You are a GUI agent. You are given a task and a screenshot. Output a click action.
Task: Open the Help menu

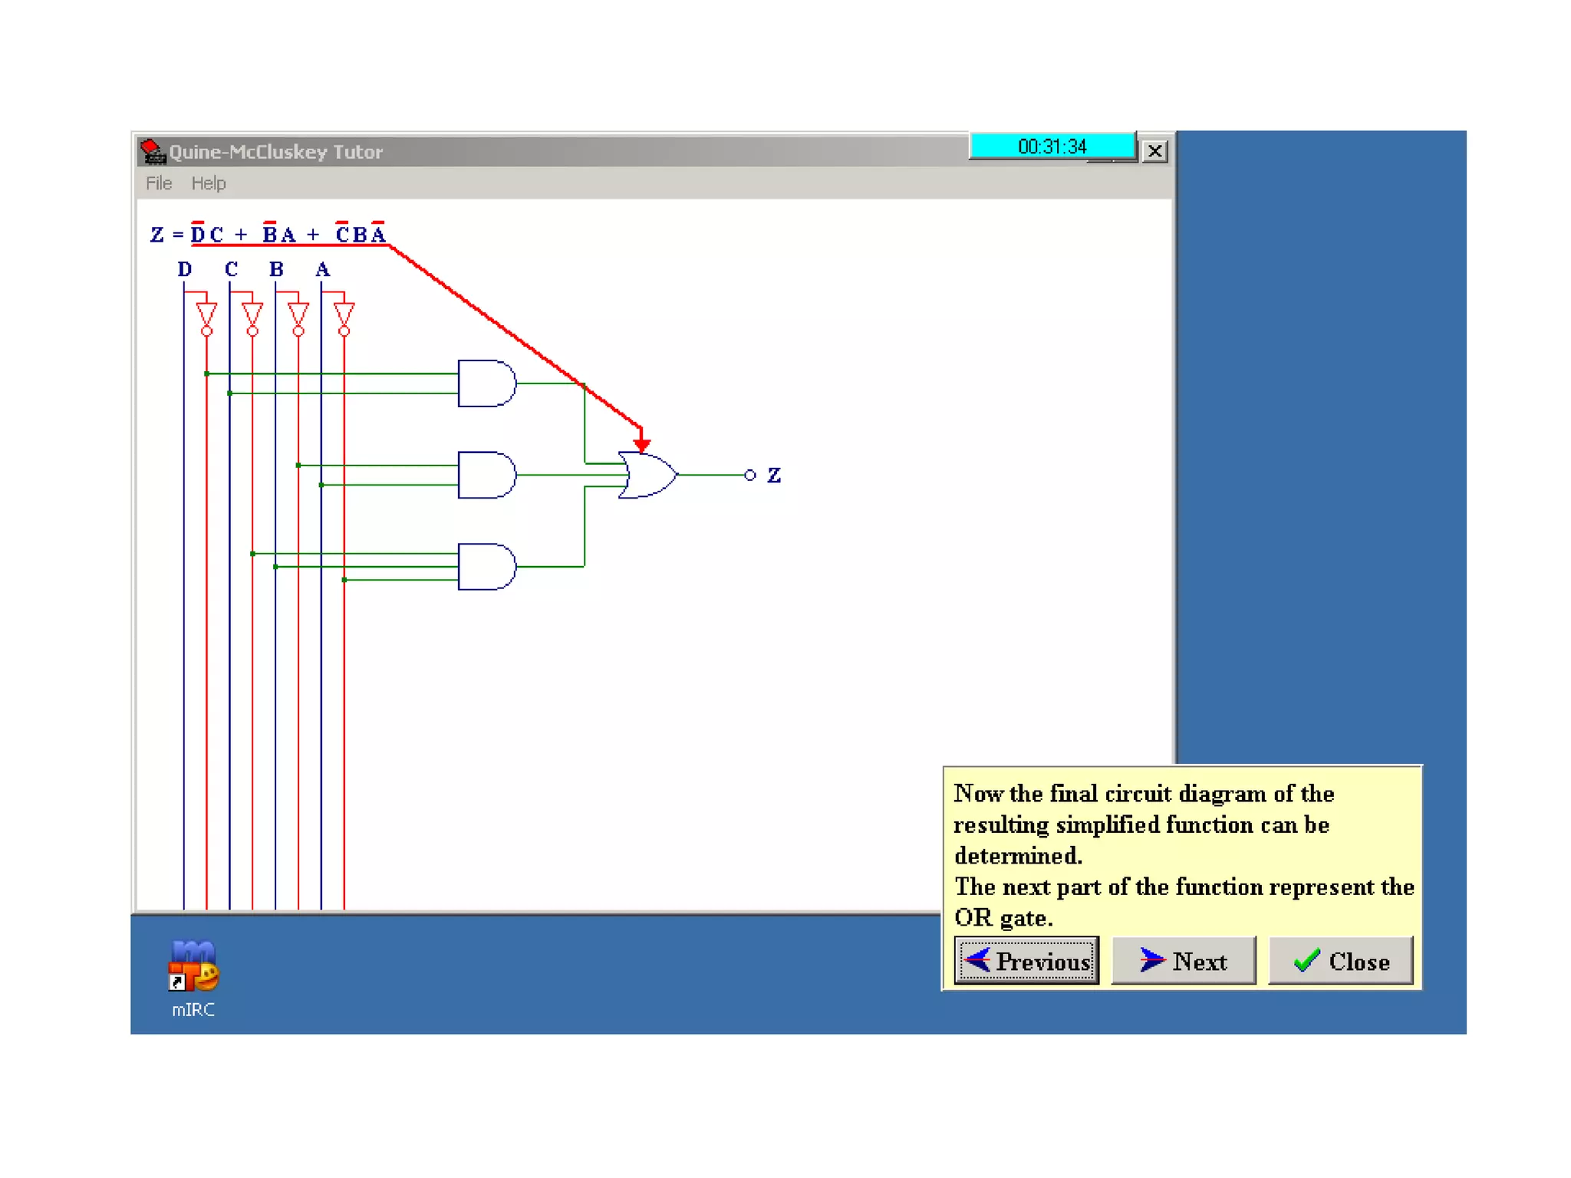pos(208,183)
